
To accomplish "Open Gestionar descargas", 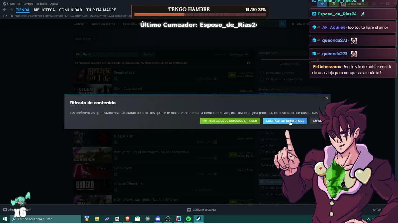I will pos(202,210).
